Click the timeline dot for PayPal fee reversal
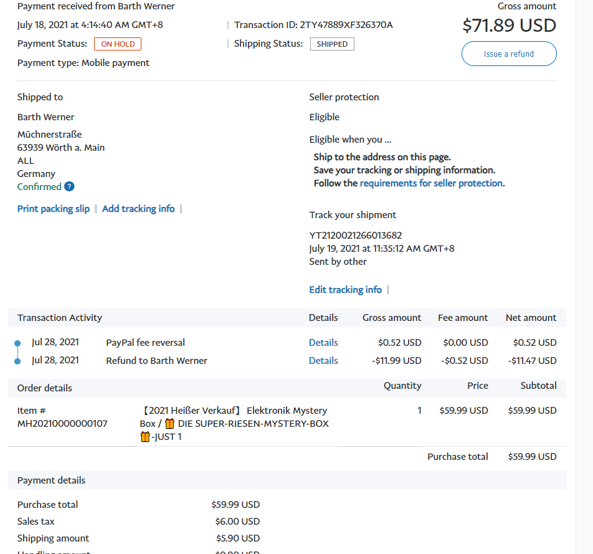This screenshot has height=554, width=593. [x=17, y=342]
